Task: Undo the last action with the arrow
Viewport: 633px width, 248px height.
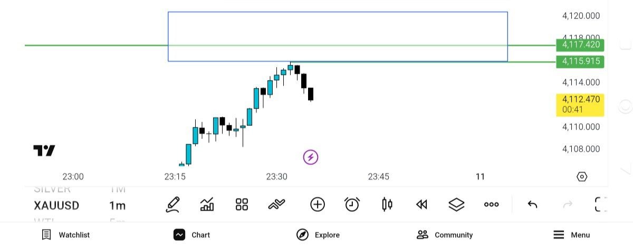Action: [533, 204]
